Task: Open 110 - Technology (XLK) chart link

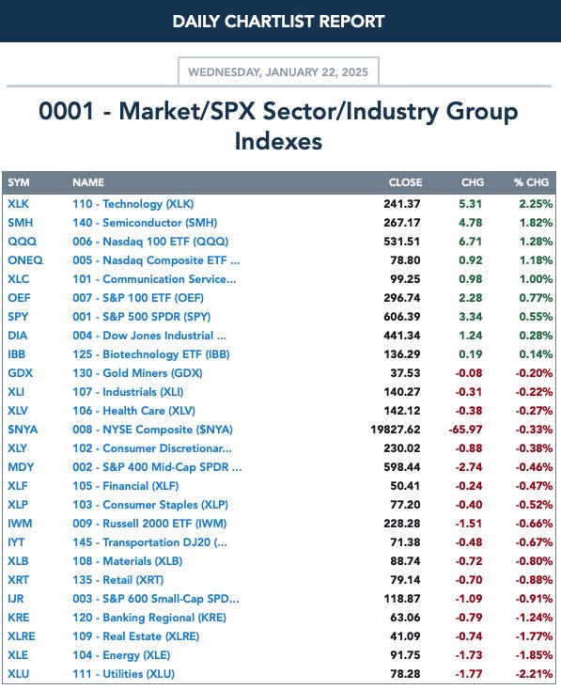Action: (x=132, y=204)
